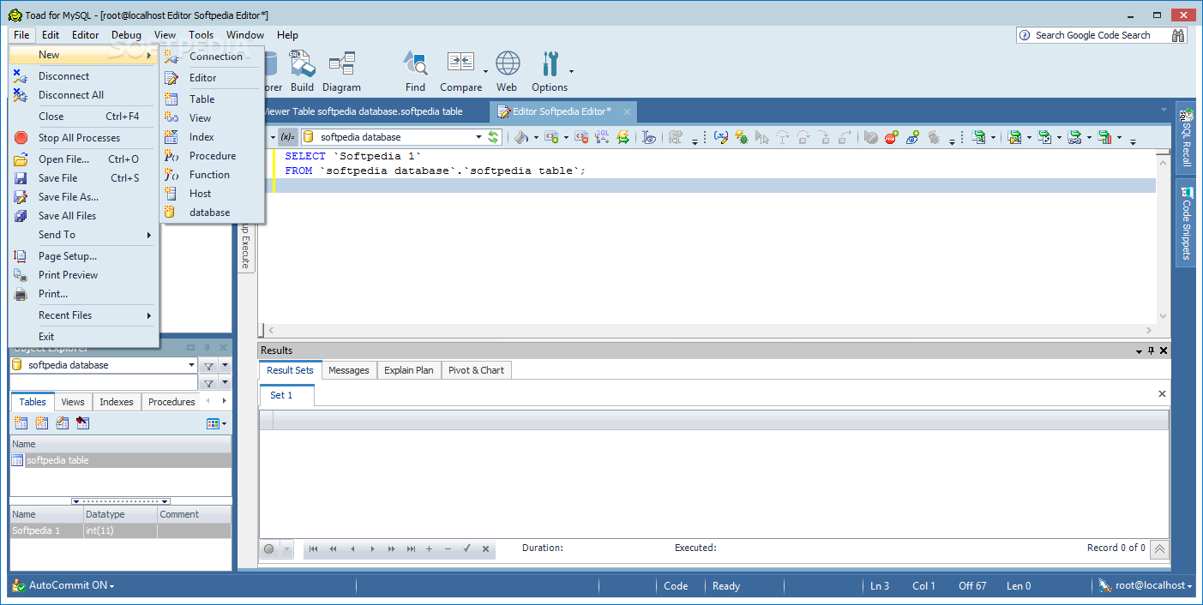Select softpedia table row
Image resolution: width=1203 pixels, height=605 pixels.
[x=120, y=460]
